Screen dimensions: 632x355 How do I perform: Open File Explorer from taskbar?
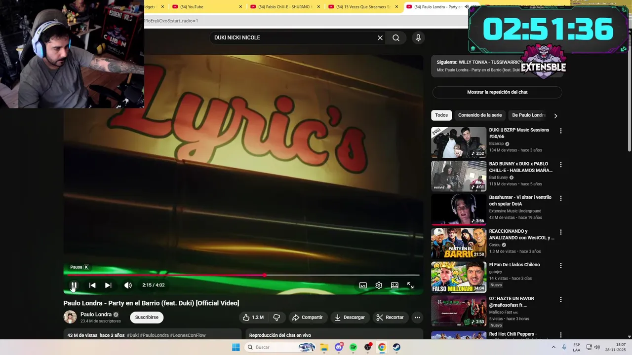[x=324, y=347]
